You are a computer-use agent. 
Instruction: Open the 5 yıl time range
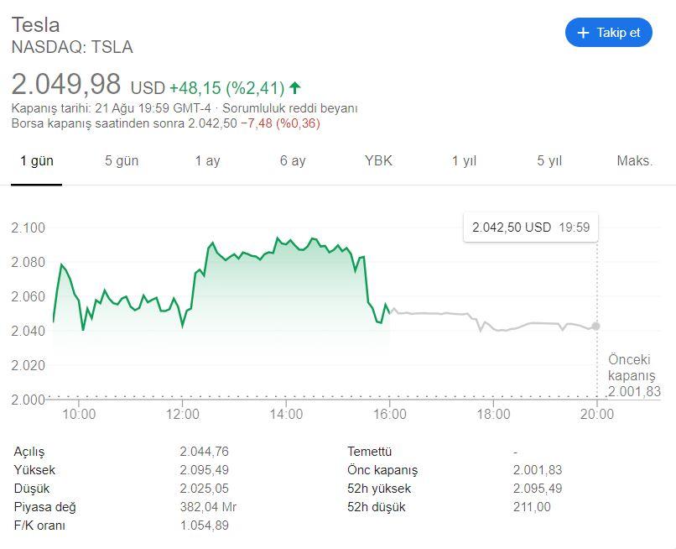[x=548, y=160]
